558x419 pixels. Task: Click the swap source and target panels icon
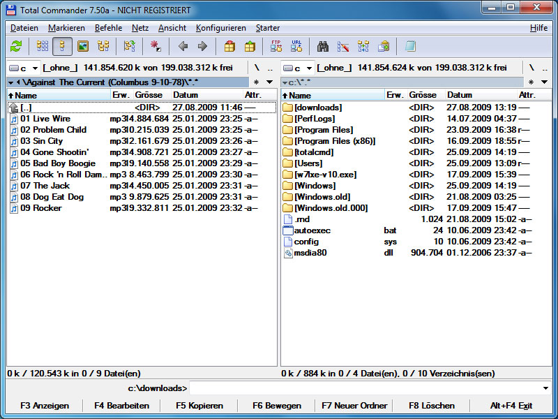(x=130, y=46)
